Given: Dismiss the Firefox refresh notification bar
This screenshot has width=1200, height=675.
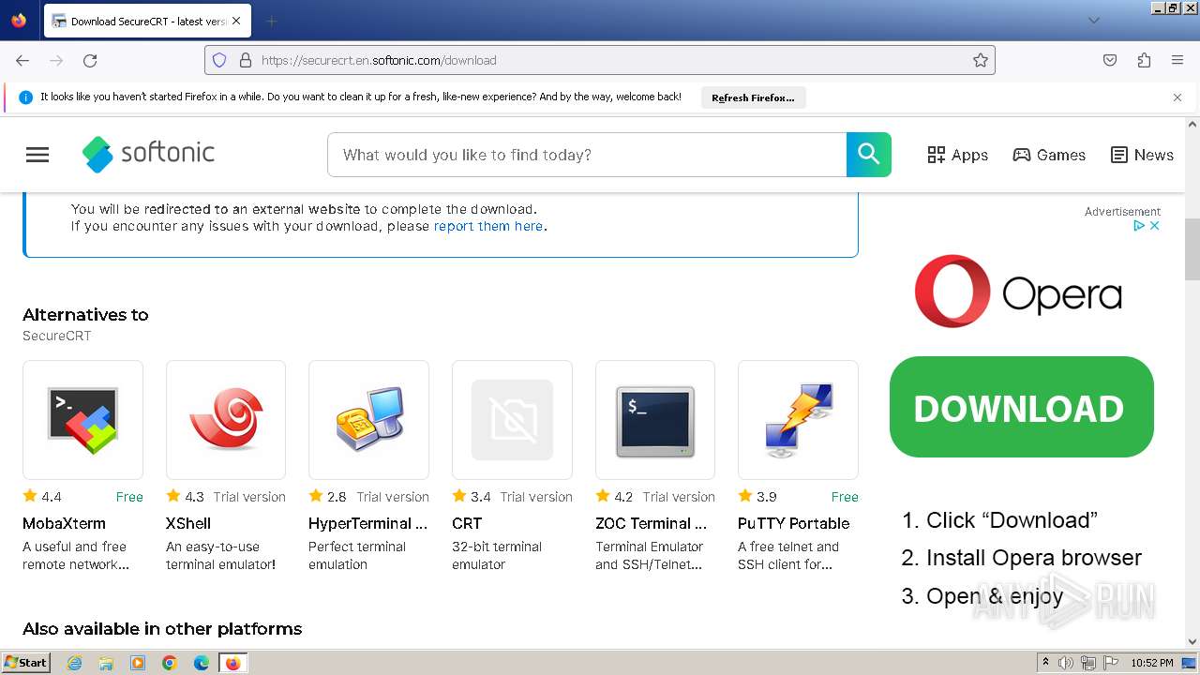Looking at the screenshot, I should coord(1177,97).
